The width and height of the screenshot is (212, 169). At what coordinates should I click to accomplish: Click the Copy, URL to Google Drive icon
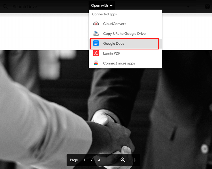[x=96, y=34]
